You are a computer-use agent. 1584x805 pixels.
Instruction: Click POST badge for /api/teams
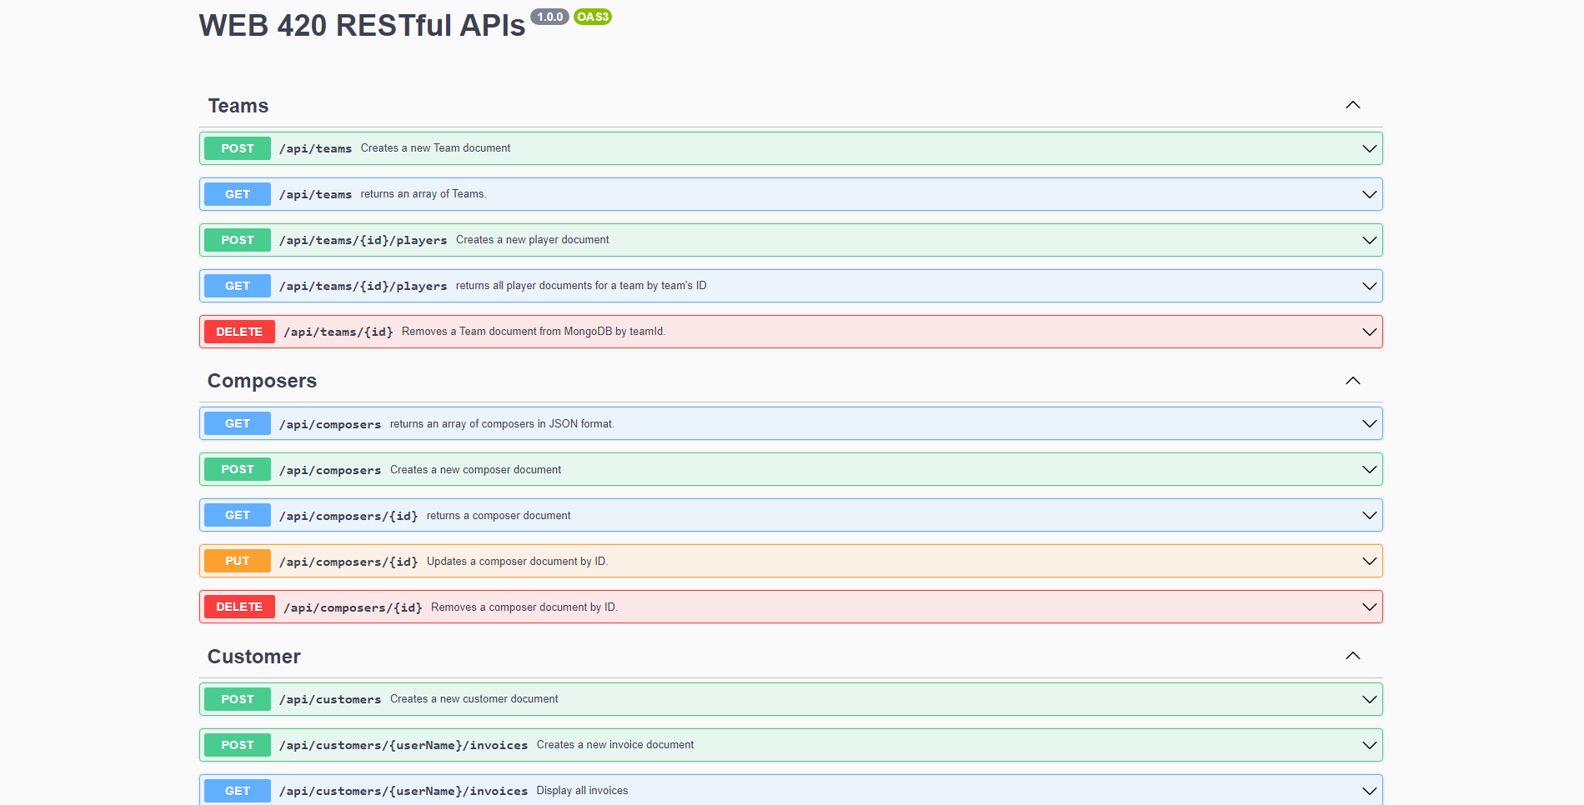coord(238,148)
